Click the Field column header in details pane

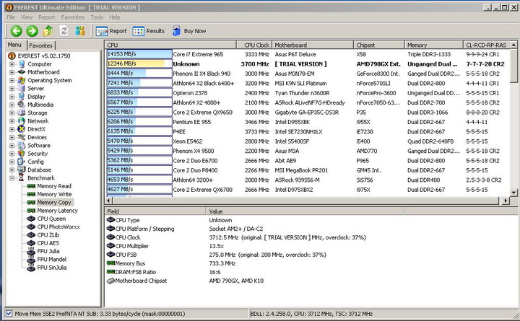tap(155, 211)
